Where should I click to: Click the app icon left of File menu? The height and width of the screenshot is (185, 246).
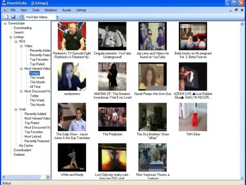(5, 10)
